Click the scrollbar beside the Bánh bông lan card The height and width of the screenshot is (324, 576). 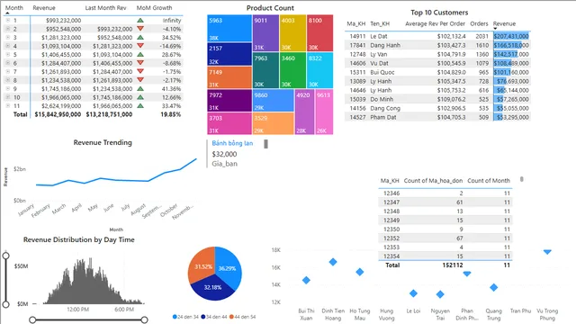(x=266, y=144)
